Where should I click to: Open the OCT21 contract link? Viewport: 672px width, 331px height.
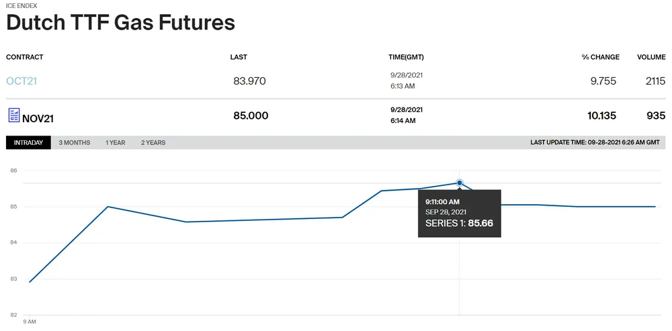[x=22, y=81]
